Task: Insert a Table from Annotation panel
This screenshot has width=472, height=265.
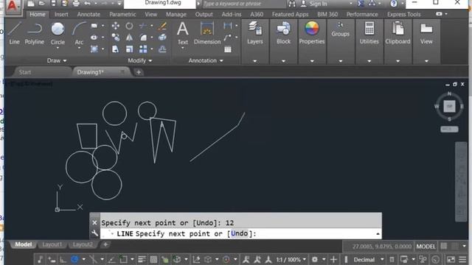Action: pyautogui.click(x=228, y=49)
